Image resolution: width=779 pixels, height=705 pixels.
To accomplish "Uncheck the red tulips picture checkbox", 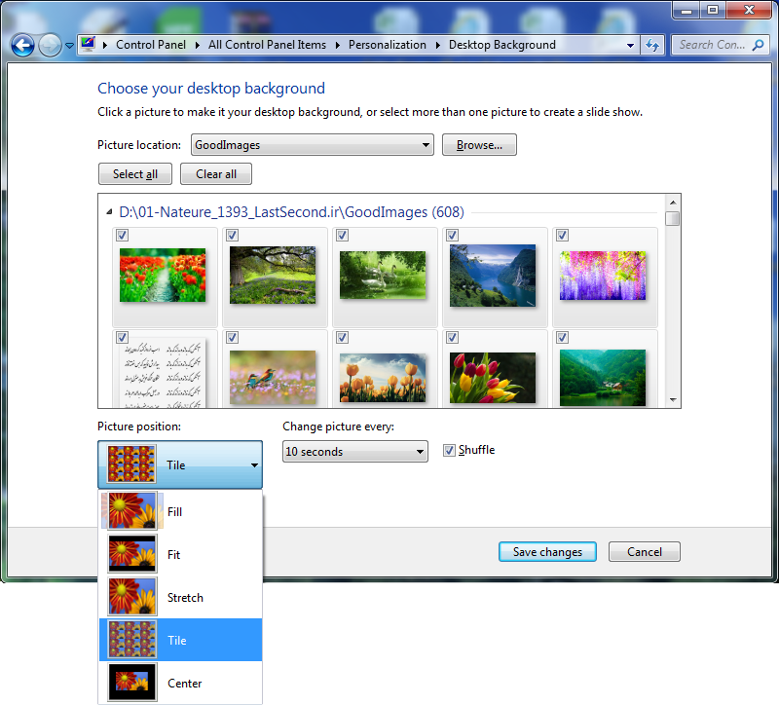I will [x=122, y=235].
